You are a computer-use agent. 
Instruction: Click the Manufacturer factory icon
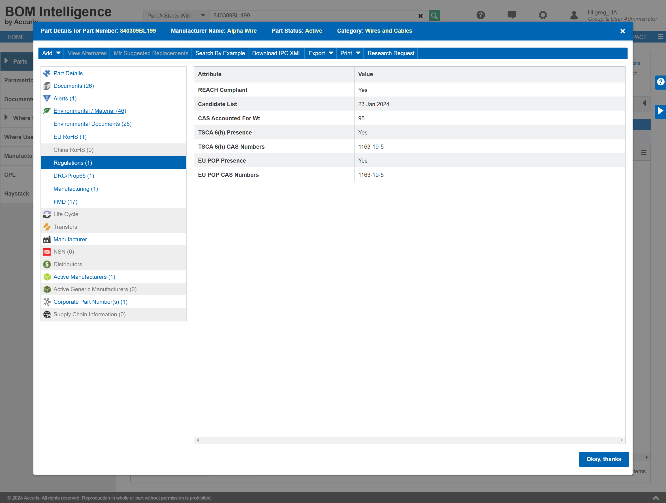47,239
